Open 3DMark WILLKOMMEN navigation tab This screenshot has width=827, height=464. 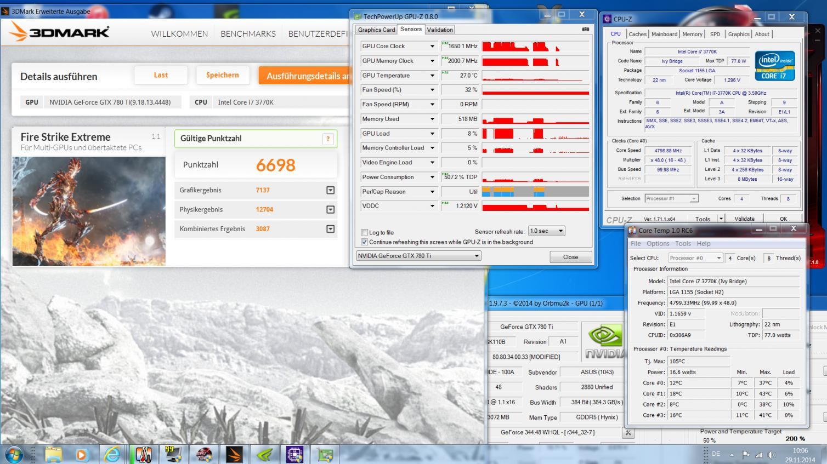pos(179,34)
